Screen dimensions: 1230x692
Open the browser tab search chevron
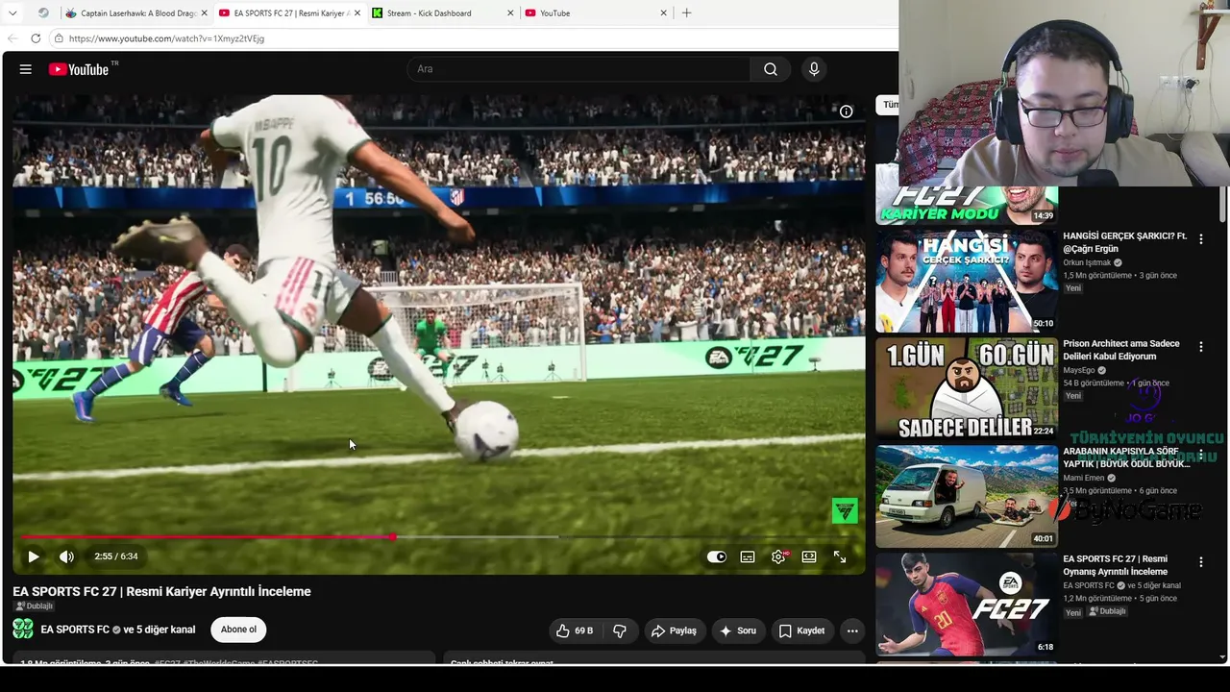[13, 13]
